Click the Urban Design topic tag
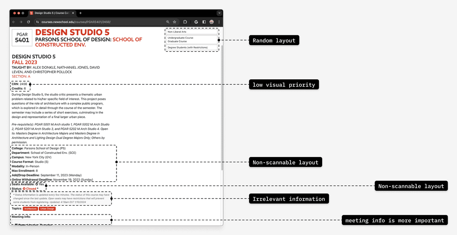The image size is (457, 235). click(47, 209)
